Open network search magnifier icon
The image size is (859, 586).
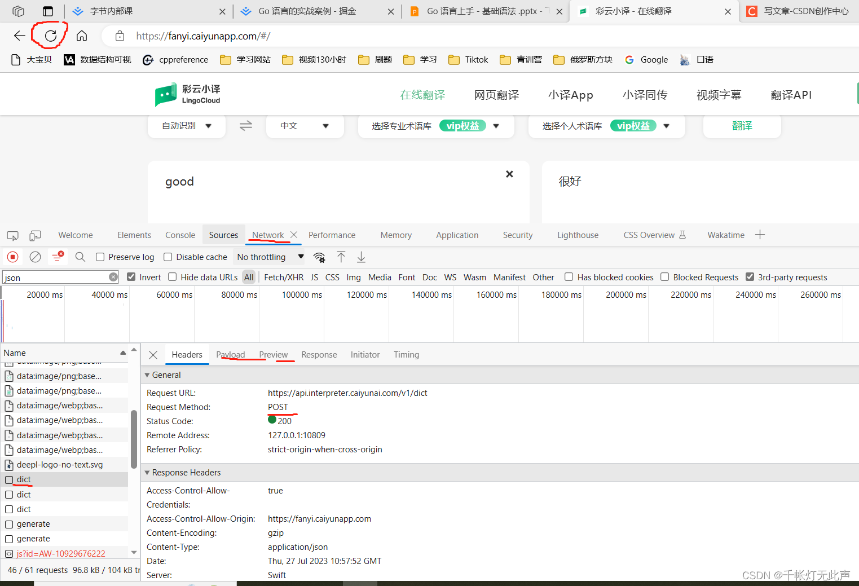pos(80,257)
